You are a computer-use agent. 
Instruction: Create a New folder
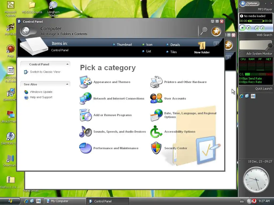pyautogui.click(x=202, y=48)
